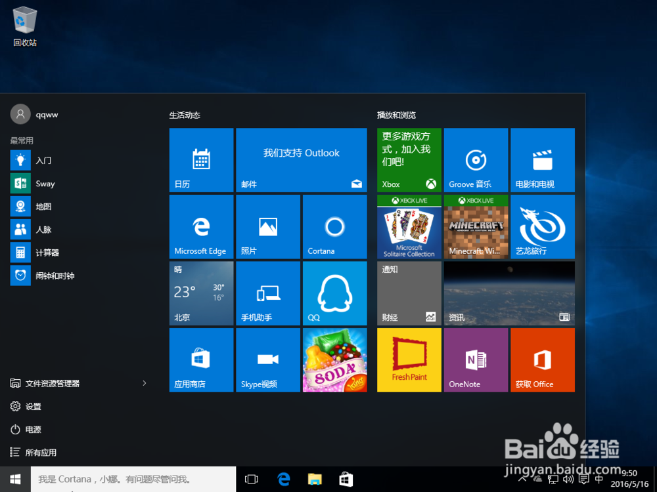Viewport: 657px width, 492px height.
Task: Open the Finance (财经) tile
Action: 409,293
